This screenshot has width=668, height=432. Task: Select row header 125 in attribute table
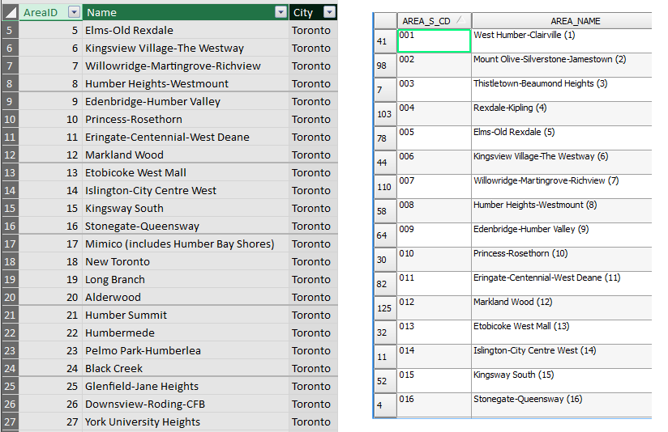tap(386, 308)
